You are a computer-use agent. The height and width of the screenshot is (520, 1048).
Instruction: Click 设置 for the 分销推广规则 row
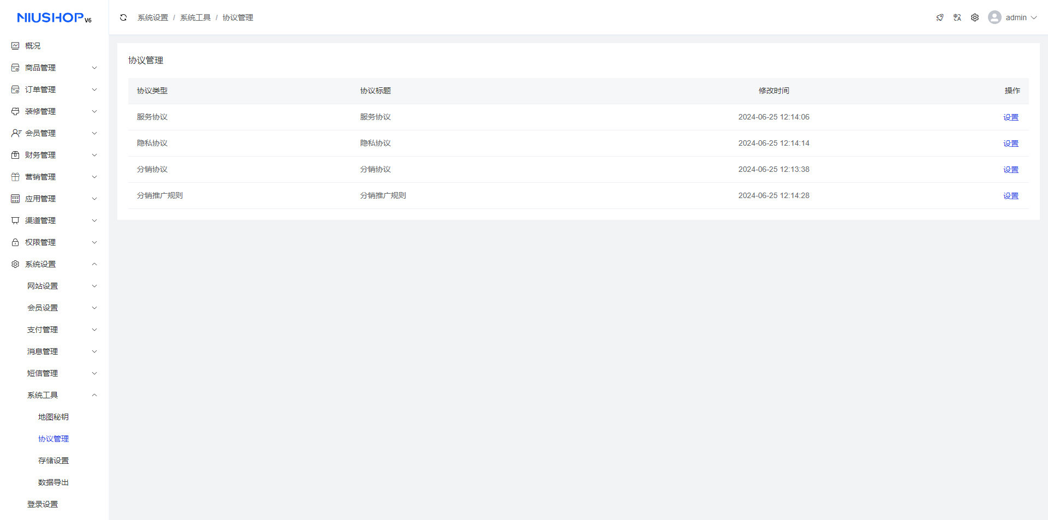click(1010, 196)
